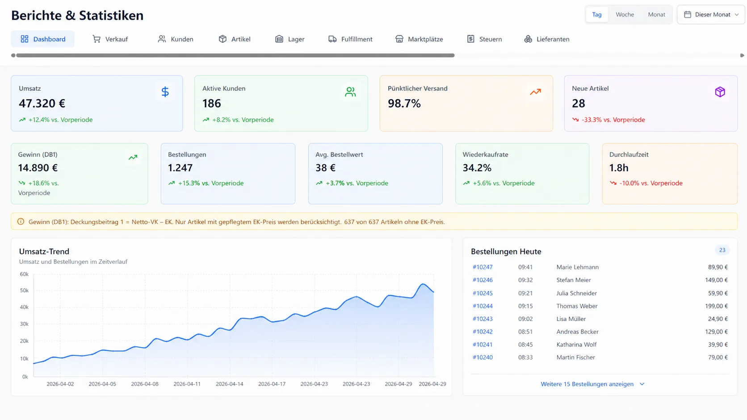The height and width of the screenshot is (420, 747).
Task: Click the 23 badge in Bestellungen Heute
Action: pos(722,250)
